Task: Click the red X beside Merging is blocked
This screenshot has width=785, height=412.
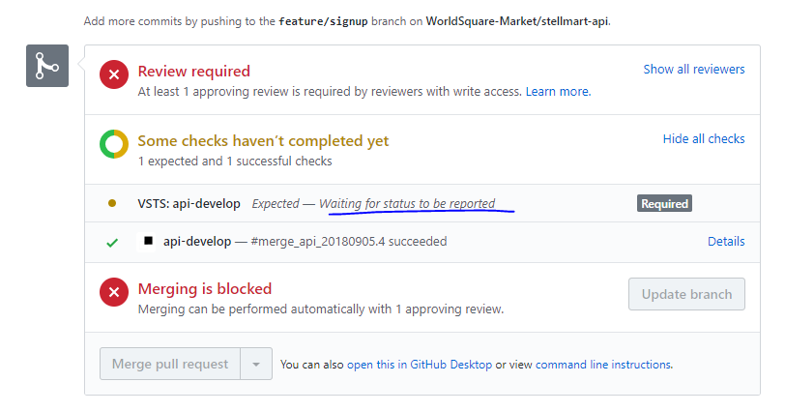Action: (114, 292)
